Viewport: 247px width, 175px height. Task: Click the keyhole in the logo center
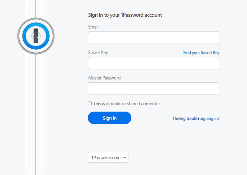(36, 36)
